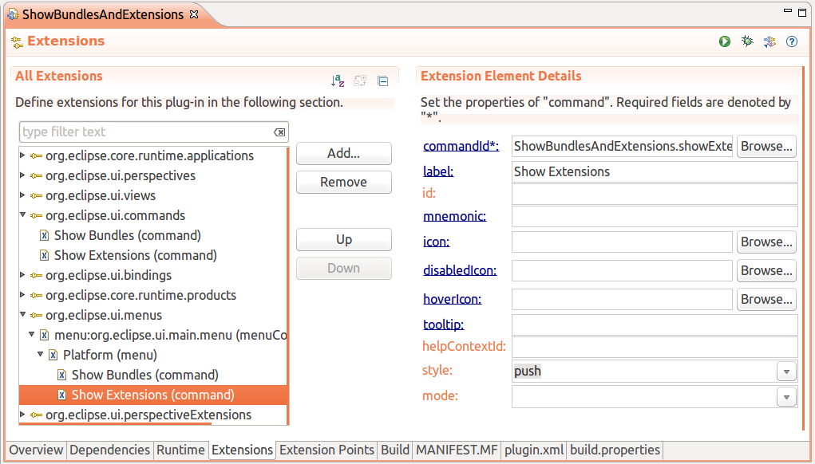The image size is (815, 464).
Task: Click the bug icon to debug the application
Action: [747, 41]
